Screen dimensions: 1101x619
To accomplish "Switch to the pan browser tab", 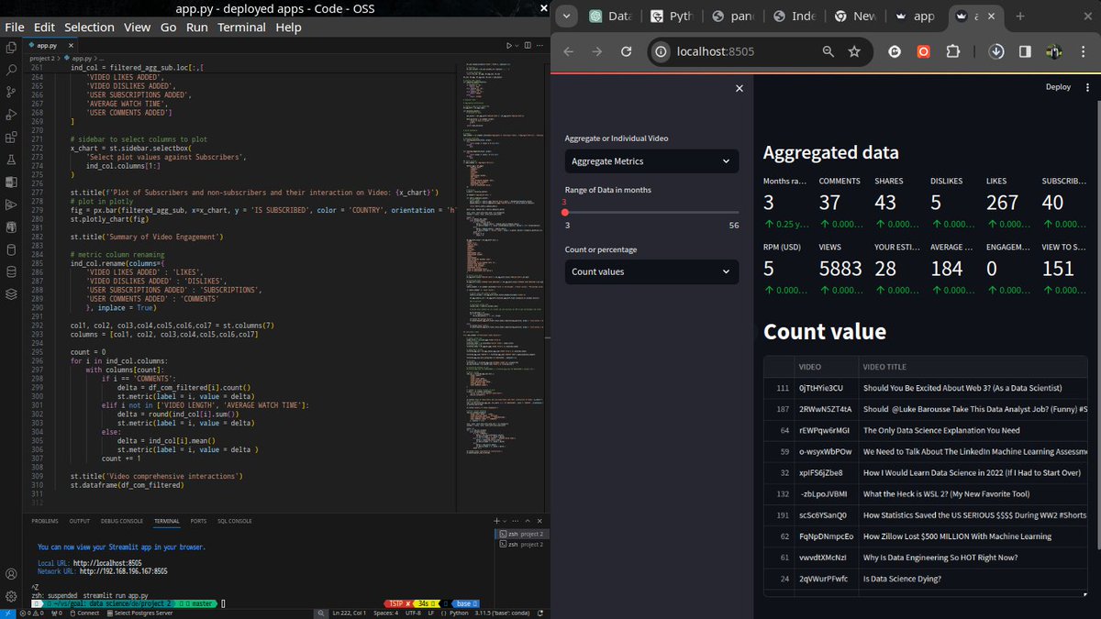I will (x=732, y=17).
